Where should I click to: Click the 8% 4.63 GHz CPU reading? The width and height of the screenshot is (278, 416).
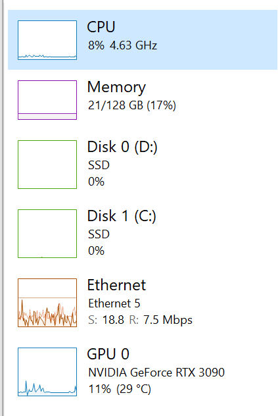pos(123,45)
